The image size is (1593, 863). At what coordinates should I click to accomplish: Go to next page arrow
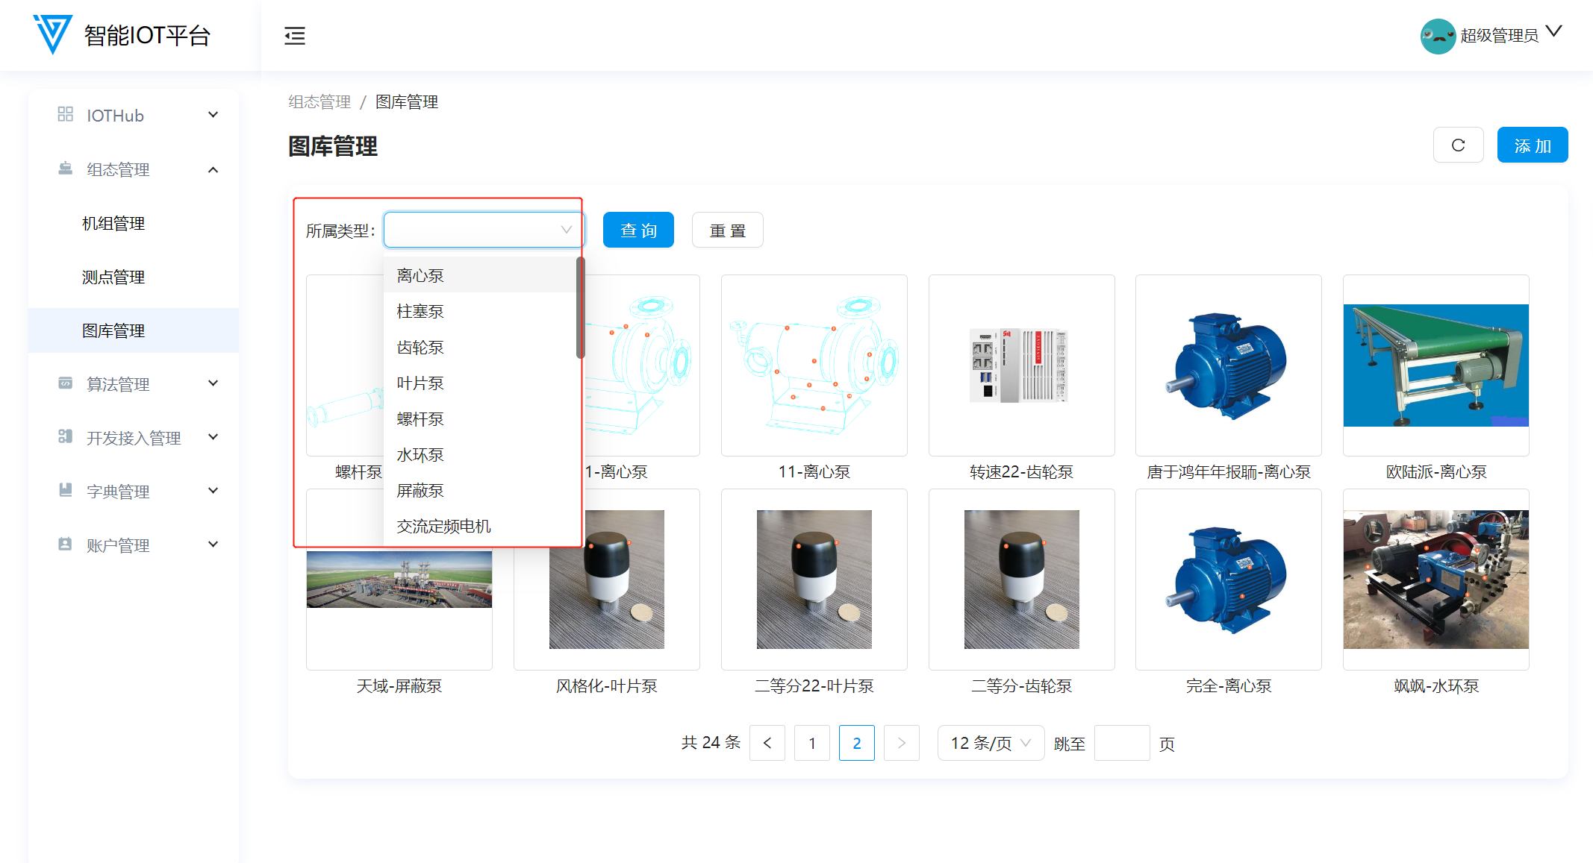[x=901, y=743]
